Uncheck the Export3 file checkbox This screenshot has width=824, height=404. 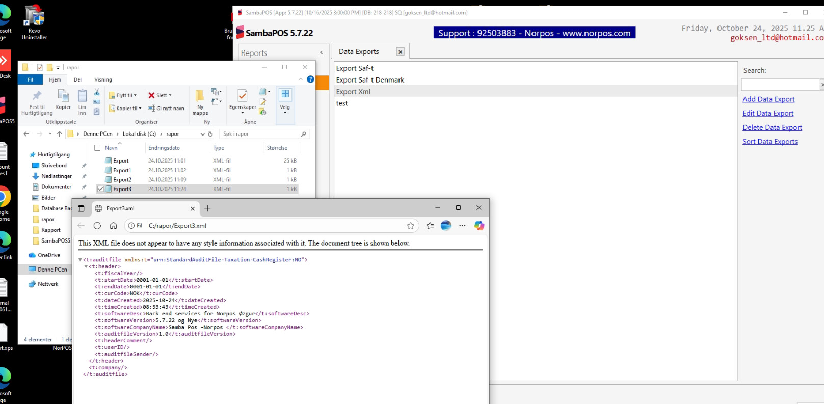click(100, 189)
